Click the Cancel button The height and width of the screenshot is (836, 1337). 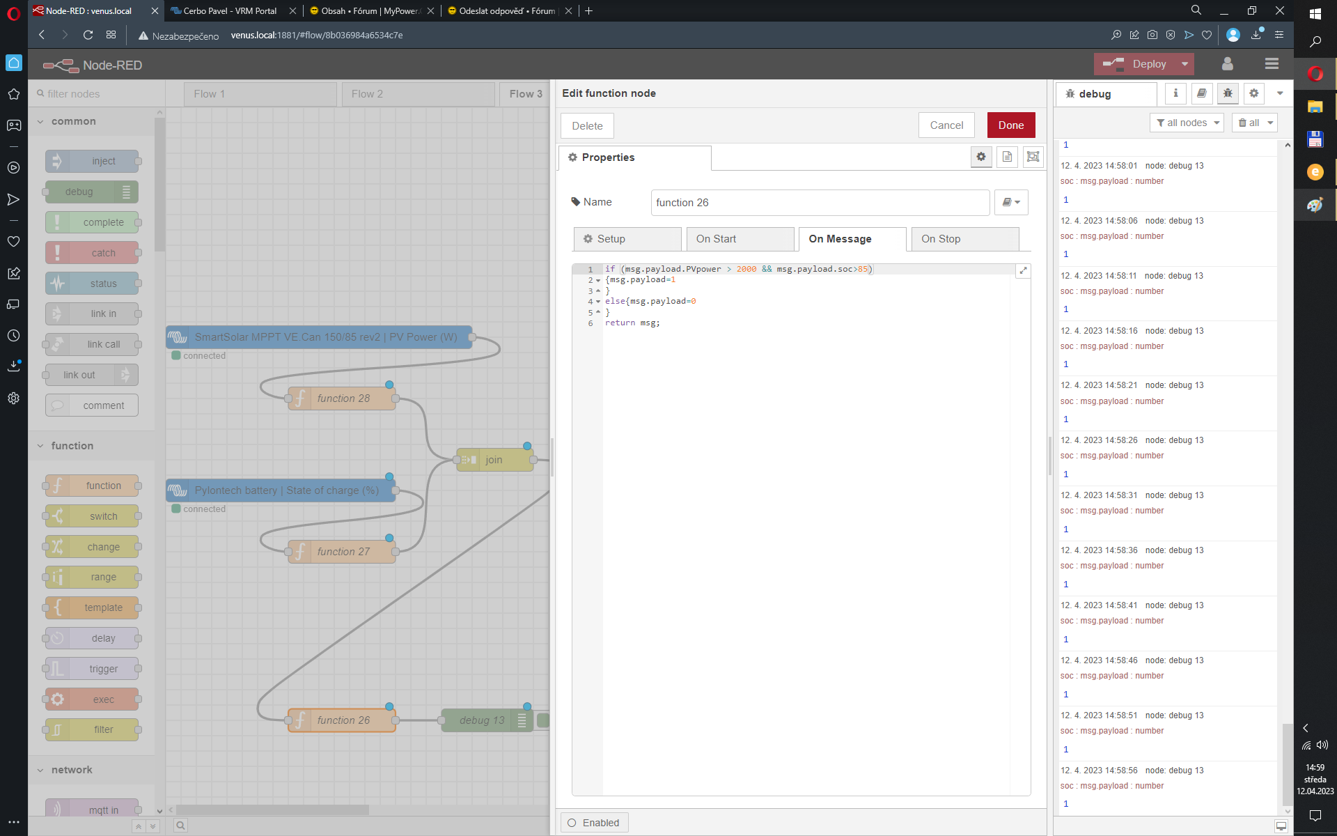point(946,125)
